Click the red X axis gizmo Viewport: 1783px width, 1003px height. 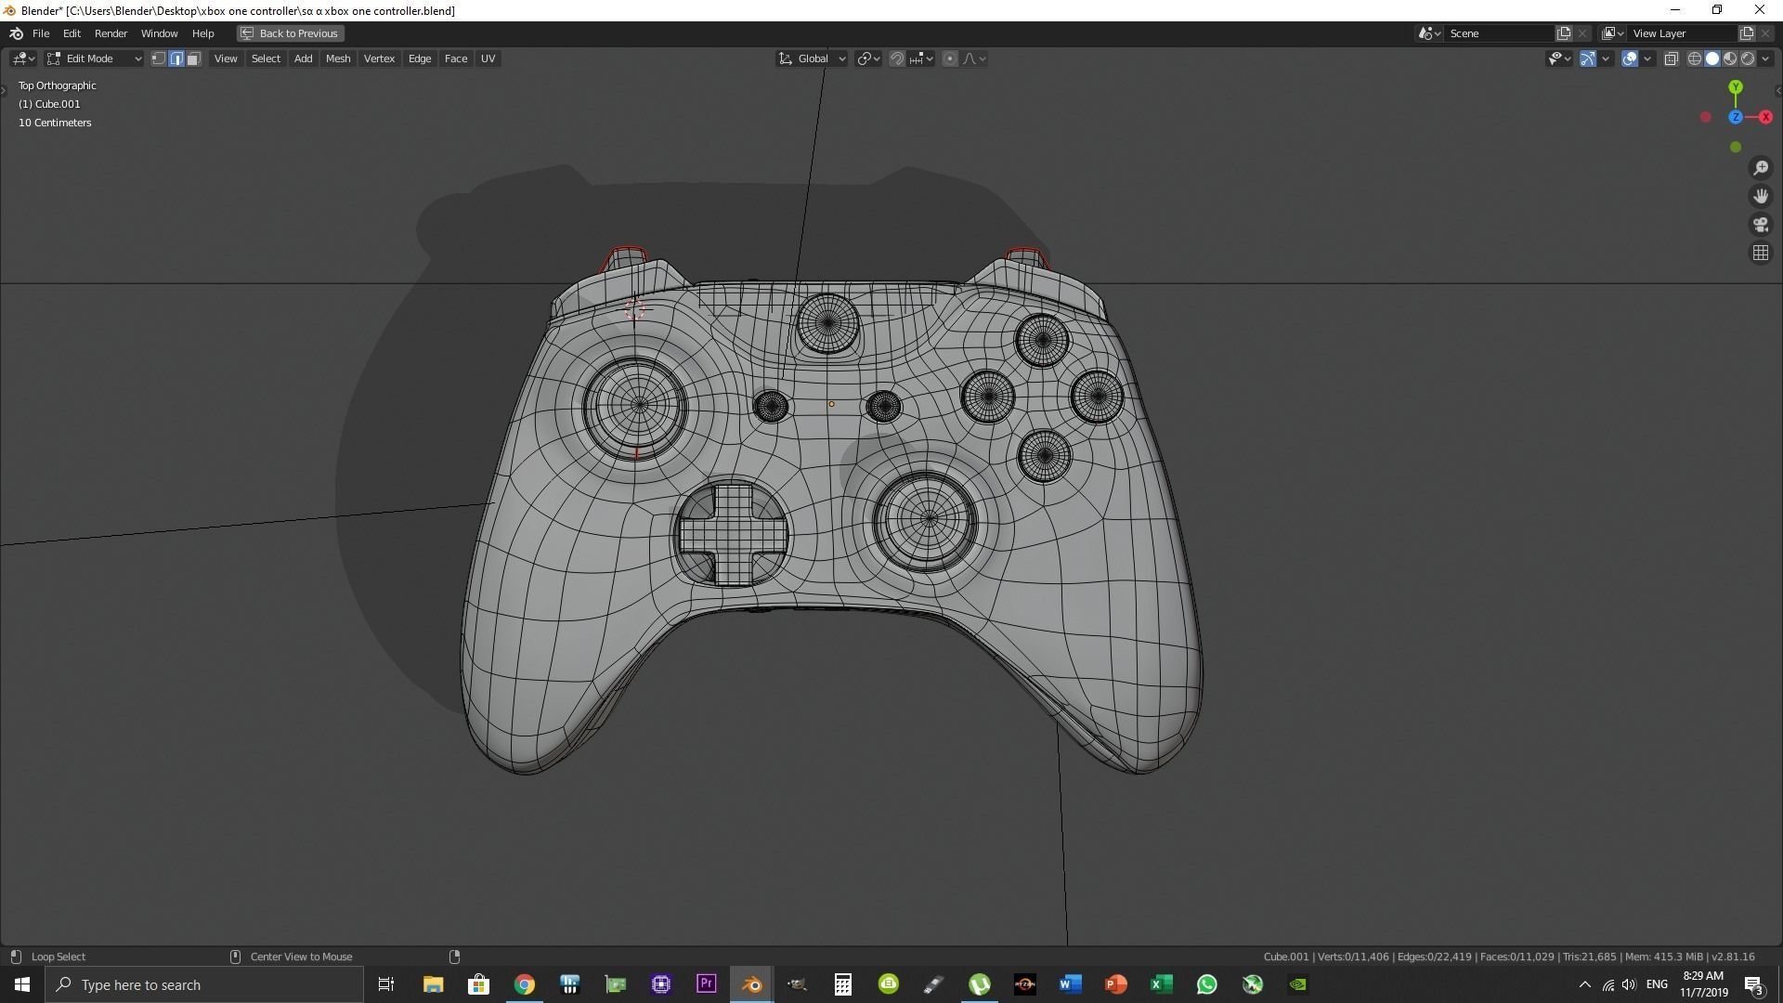1765,117
